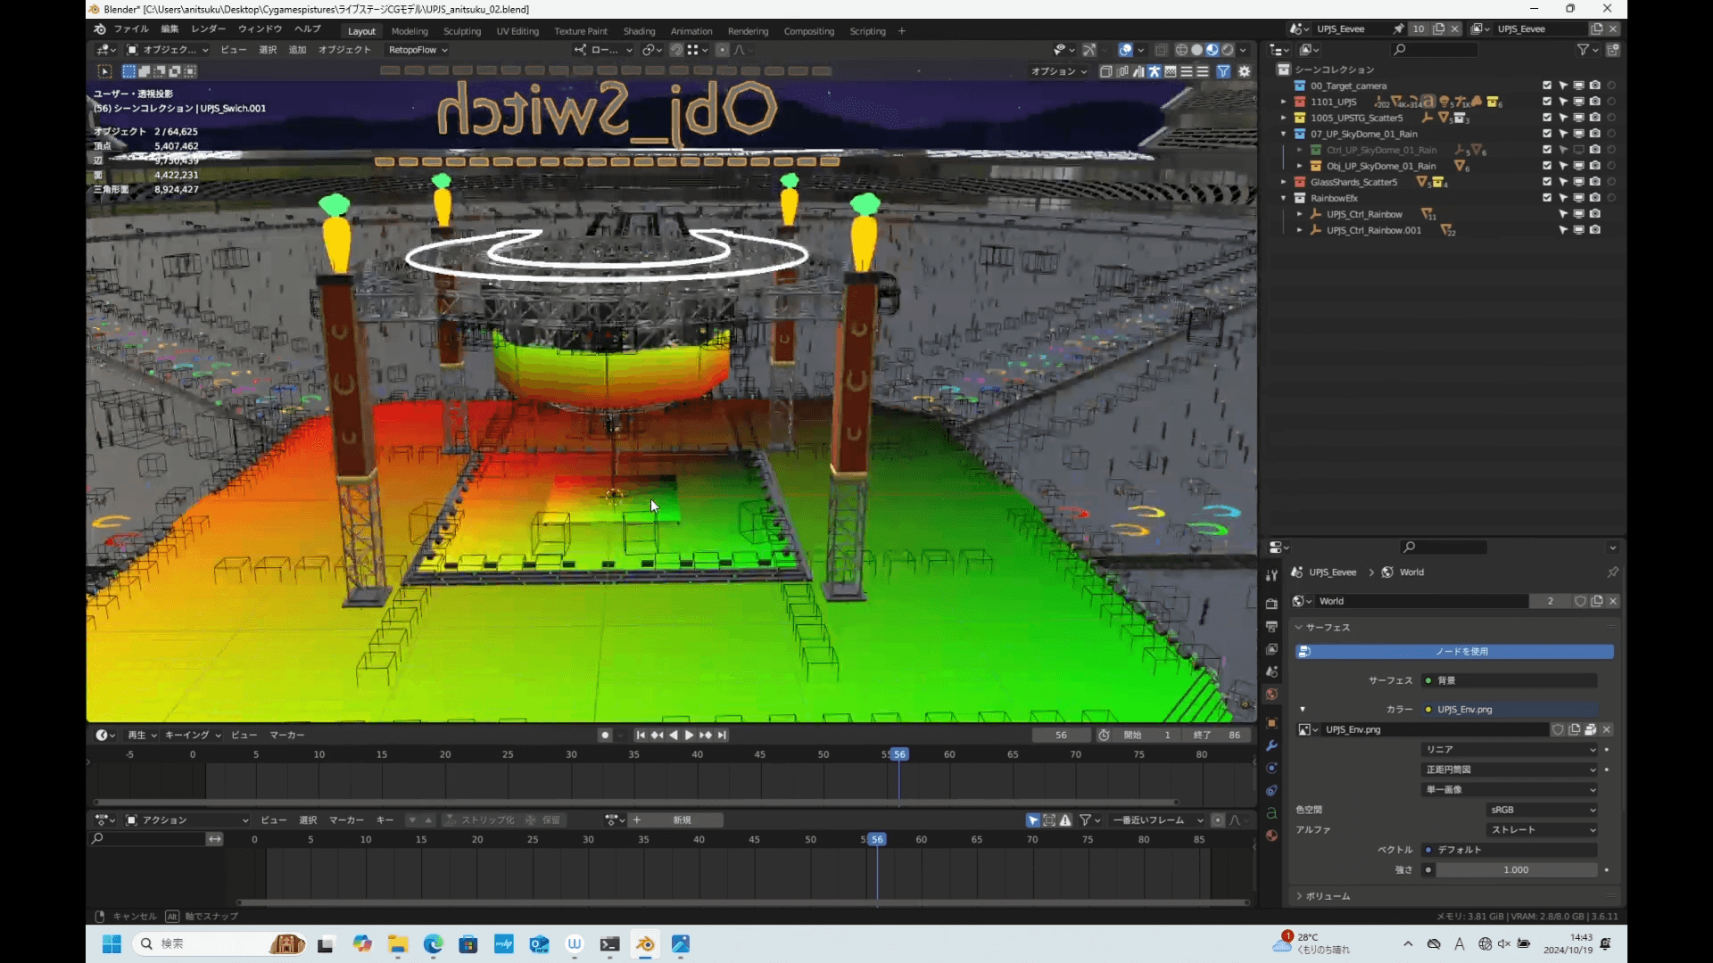
Task: Click the Windows Start button
Action: (x=112, y=944)
